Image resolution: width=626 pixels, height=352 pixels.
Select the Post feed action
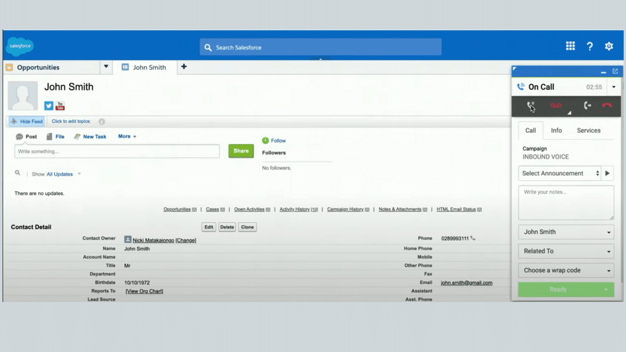coord(27,136)
